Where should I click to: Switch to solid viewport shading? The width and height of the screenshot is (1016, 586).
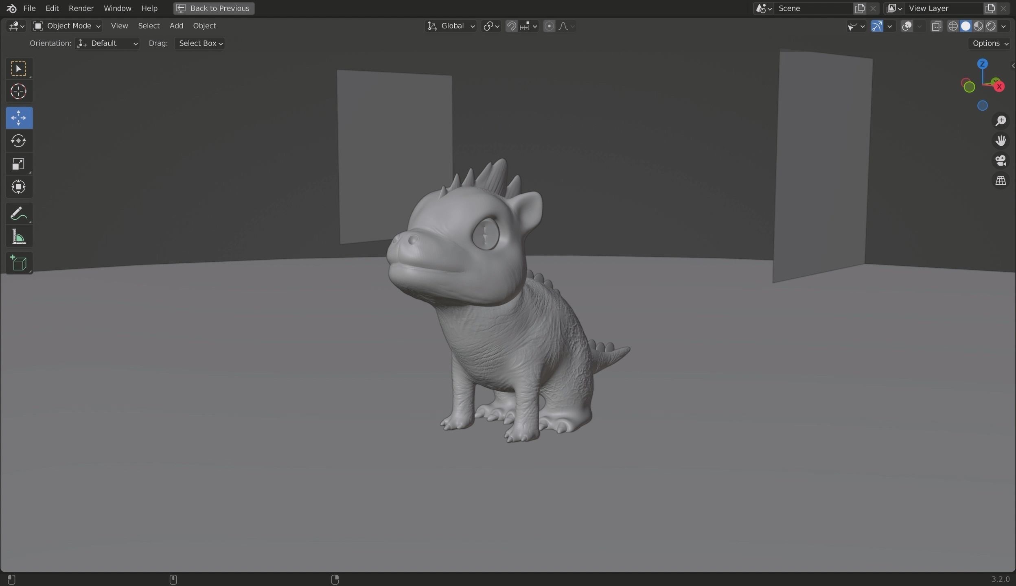click(965, 26)
